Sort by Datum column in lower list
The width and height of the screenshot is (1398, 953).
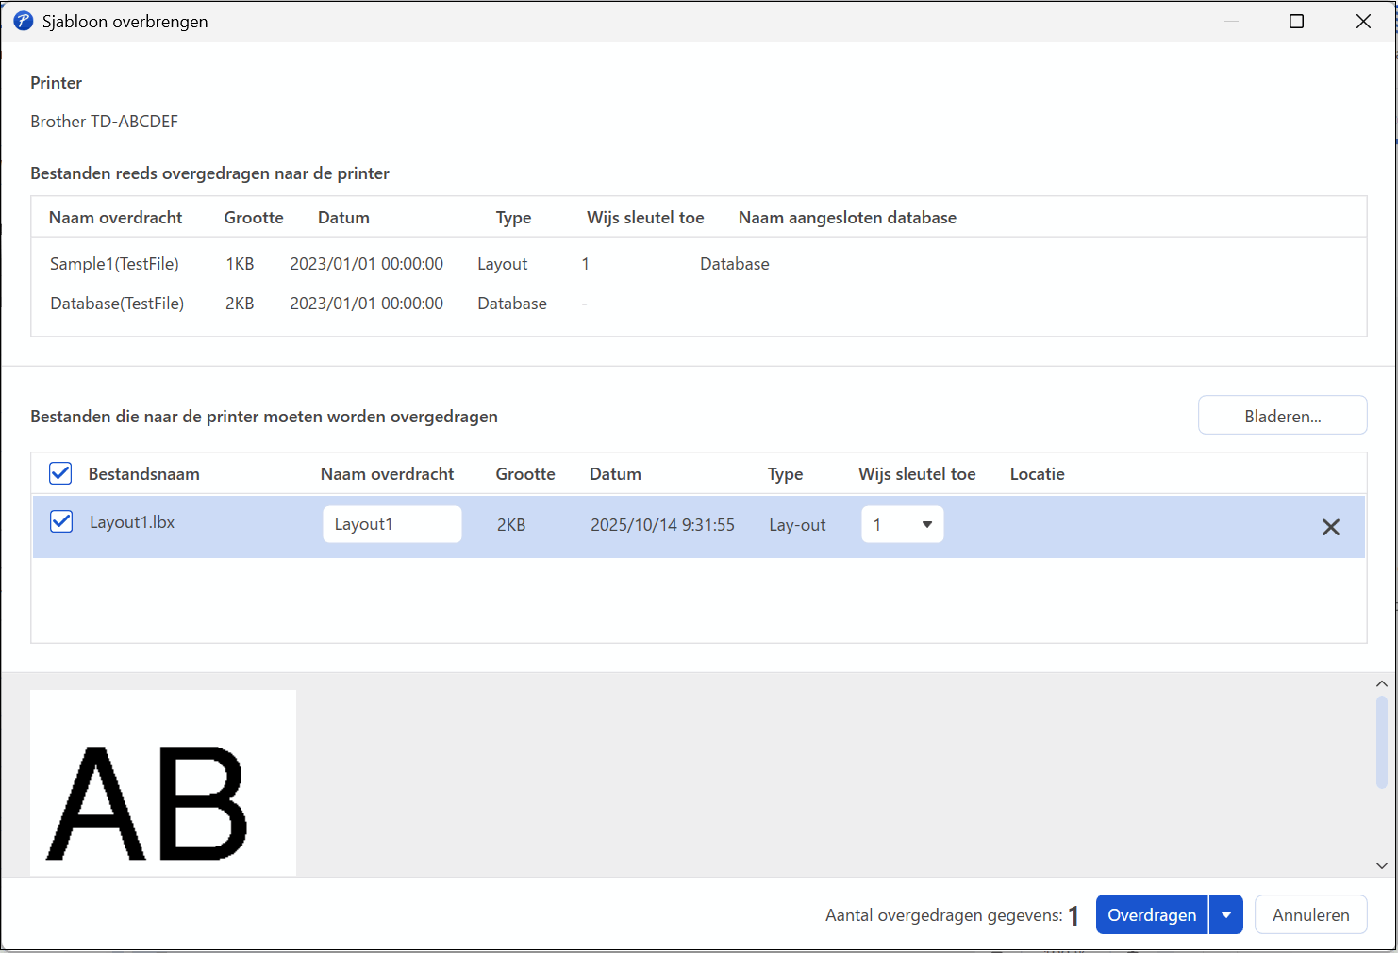615,474
